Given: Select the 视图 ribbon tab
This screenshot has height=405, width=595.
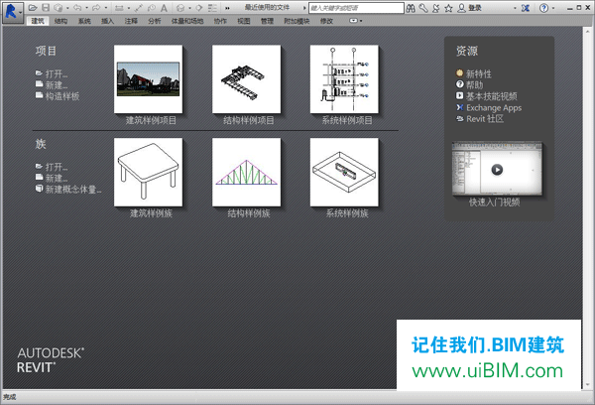Looking at the screenshot, I should (x=243, y=20).
